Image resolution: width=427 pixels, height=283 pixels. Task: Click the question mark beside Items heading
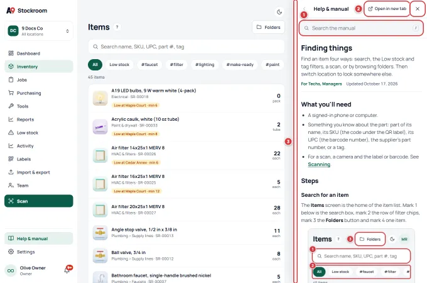coord(117,27)
